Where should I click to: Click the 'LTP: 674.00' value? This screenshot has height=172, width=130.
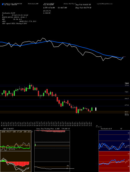tap(49, 8)
